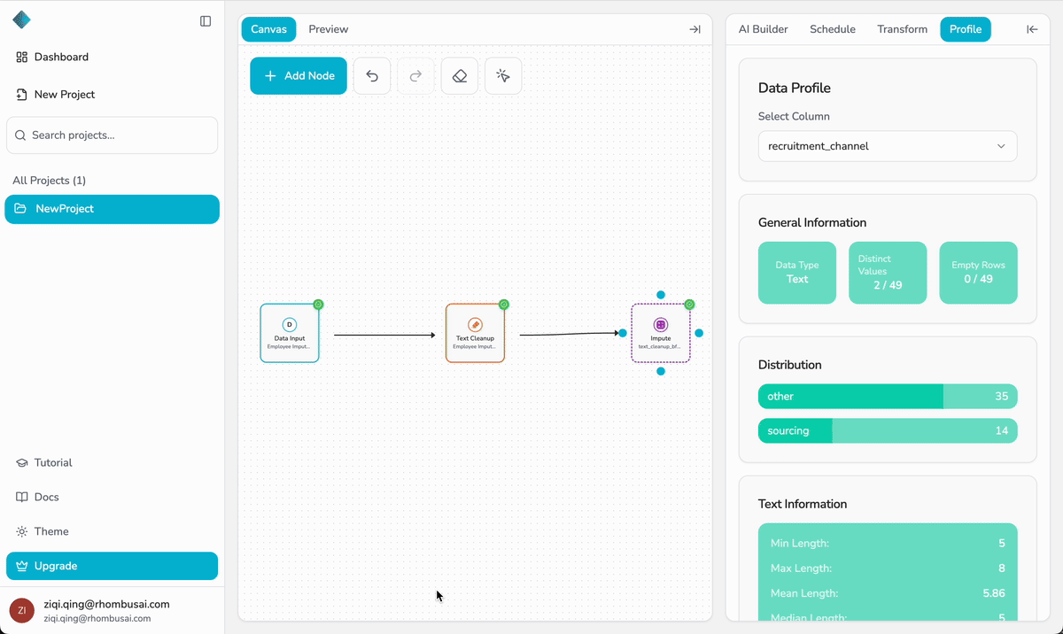The height and width of the screenshot is (634, 1063).
Task: Click the Add Node button
Action: [299, 76]
